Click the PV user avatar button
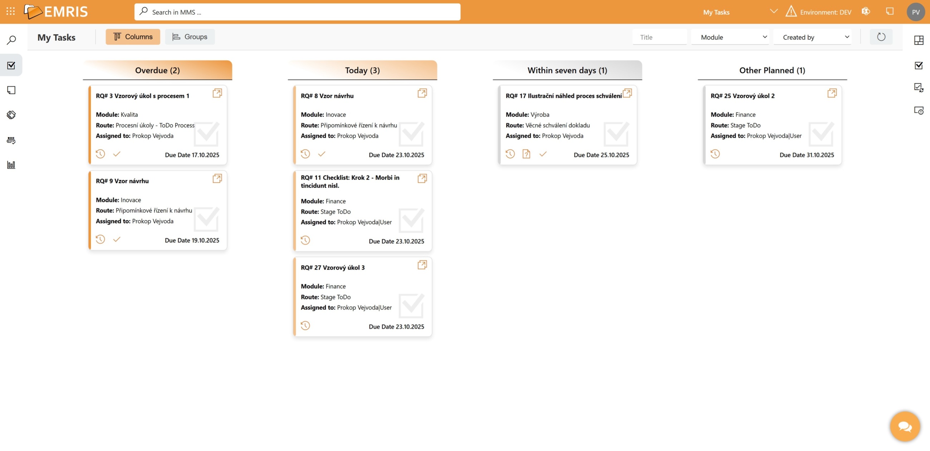The height and width of the screenshot is (451, 930). coord(915,12)
